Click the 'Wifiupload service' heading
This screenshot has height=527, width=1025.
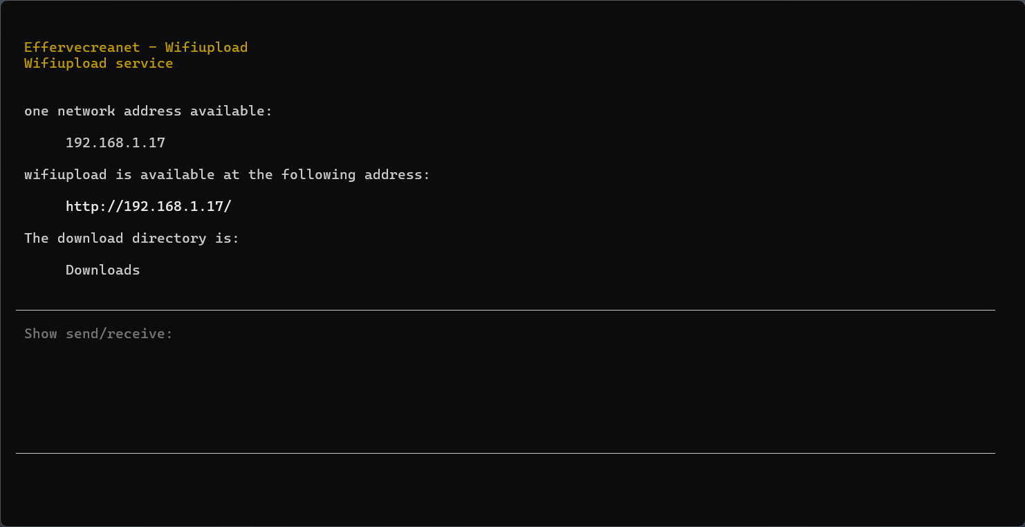point(98,63)
